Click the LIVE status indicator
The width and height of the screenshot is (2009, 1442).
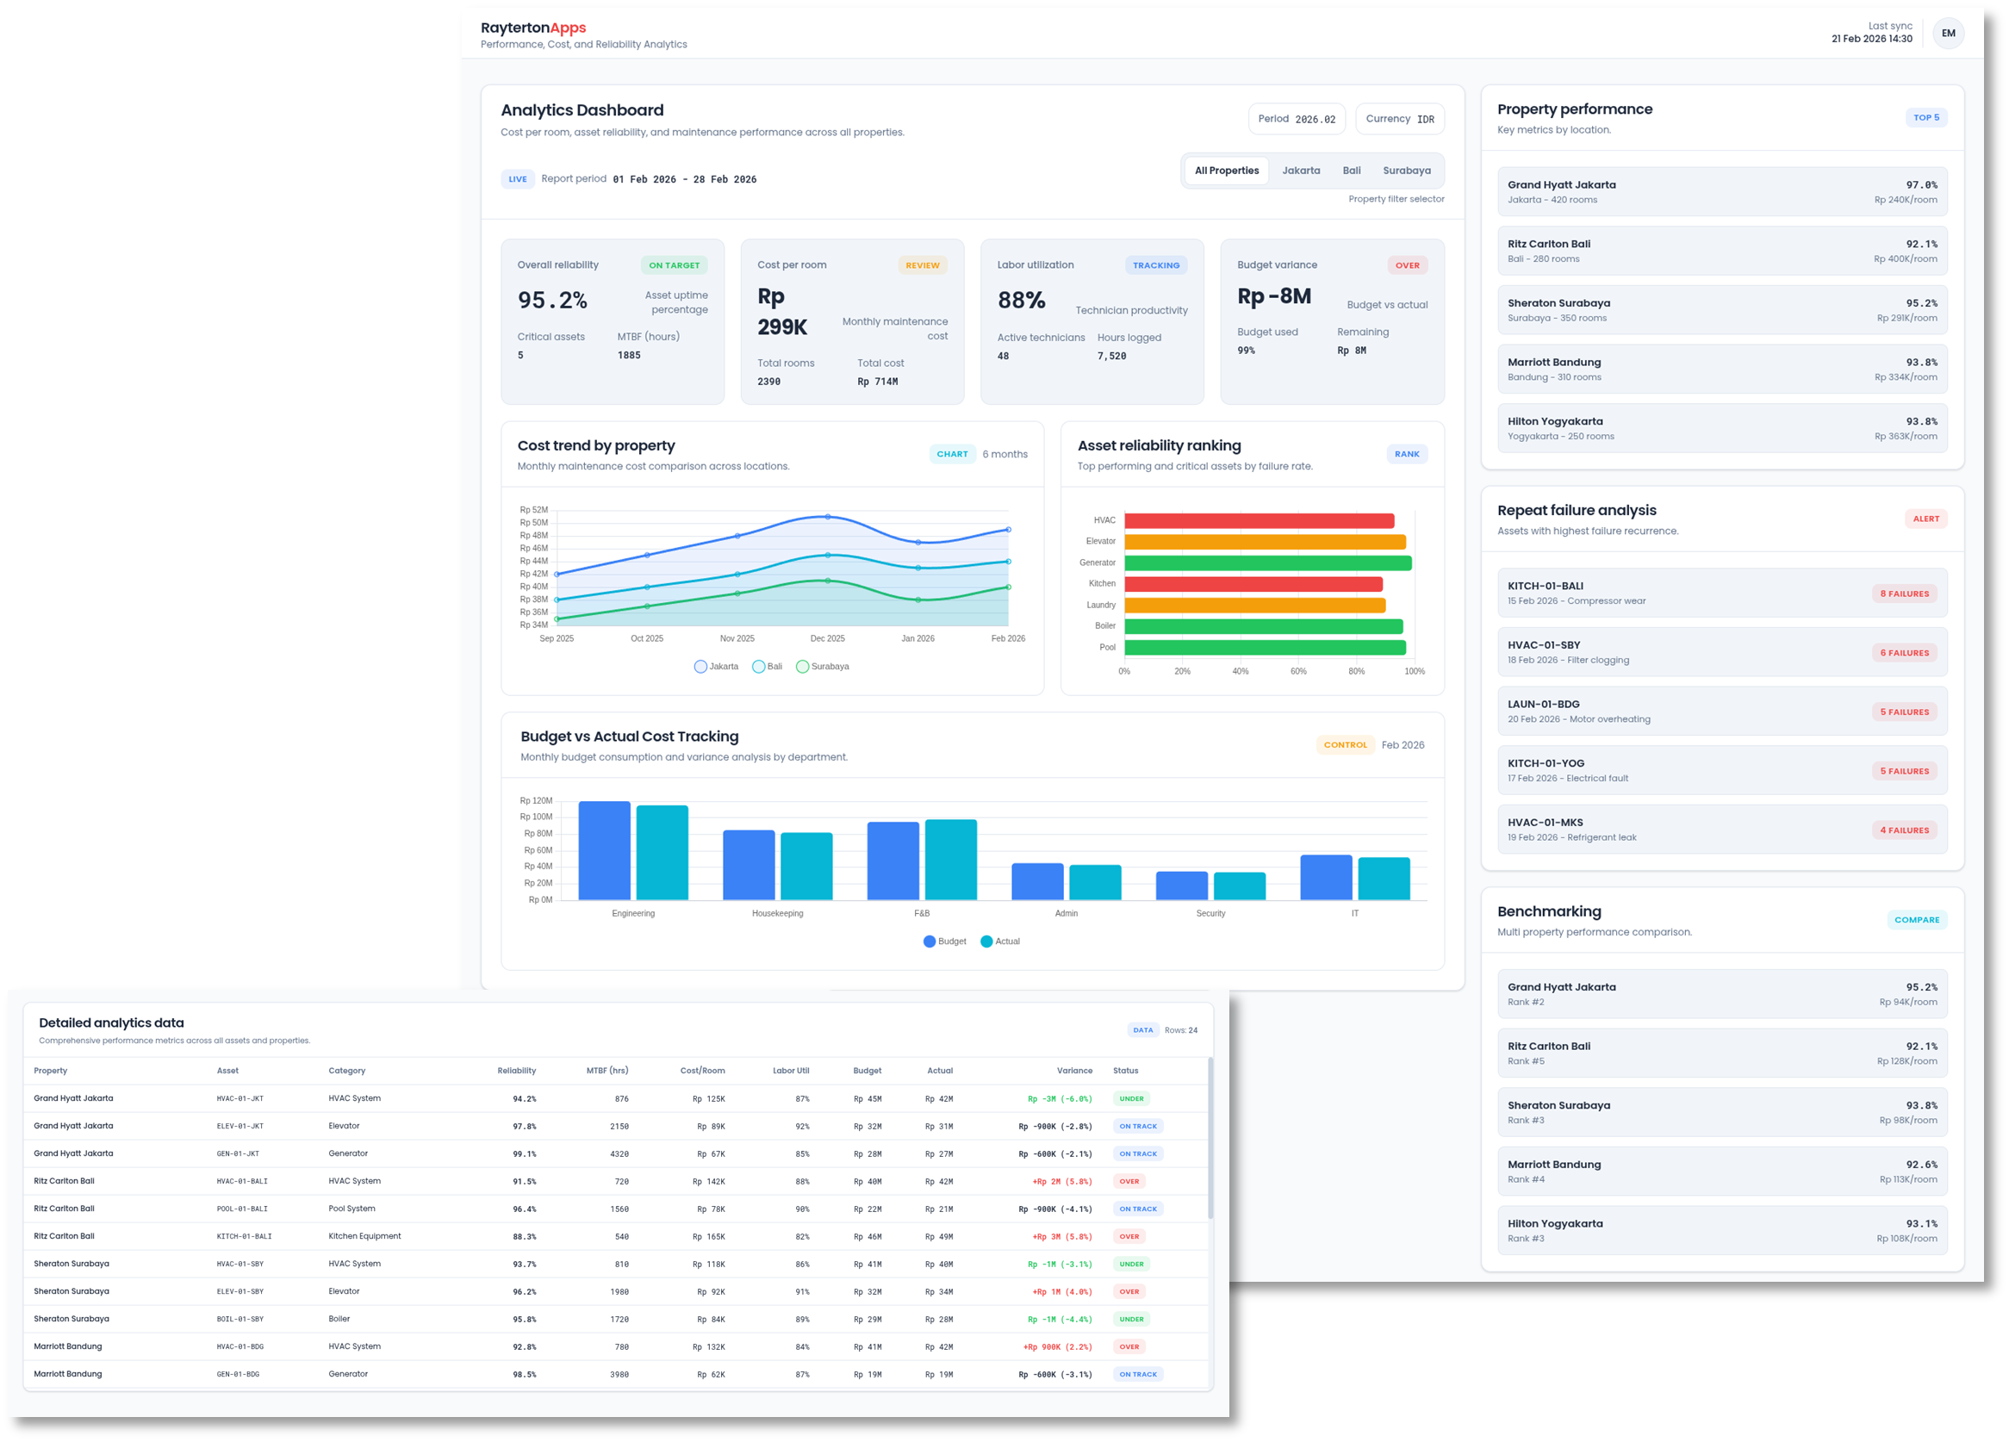[x=519, y=179]
